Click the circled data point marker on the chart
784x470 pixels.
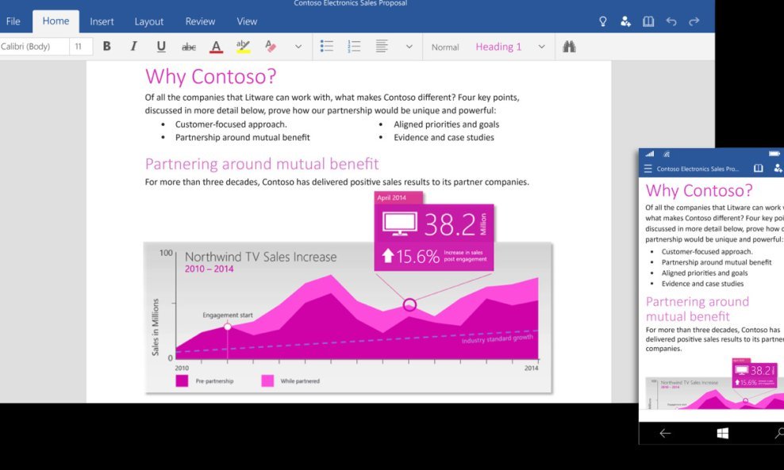click(x=409, y=304)
